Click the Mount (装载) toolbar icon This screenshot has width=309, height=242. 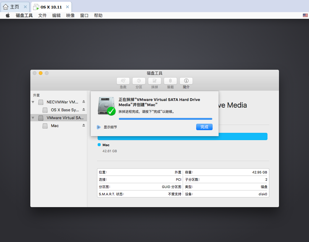[x=170, y=81]
